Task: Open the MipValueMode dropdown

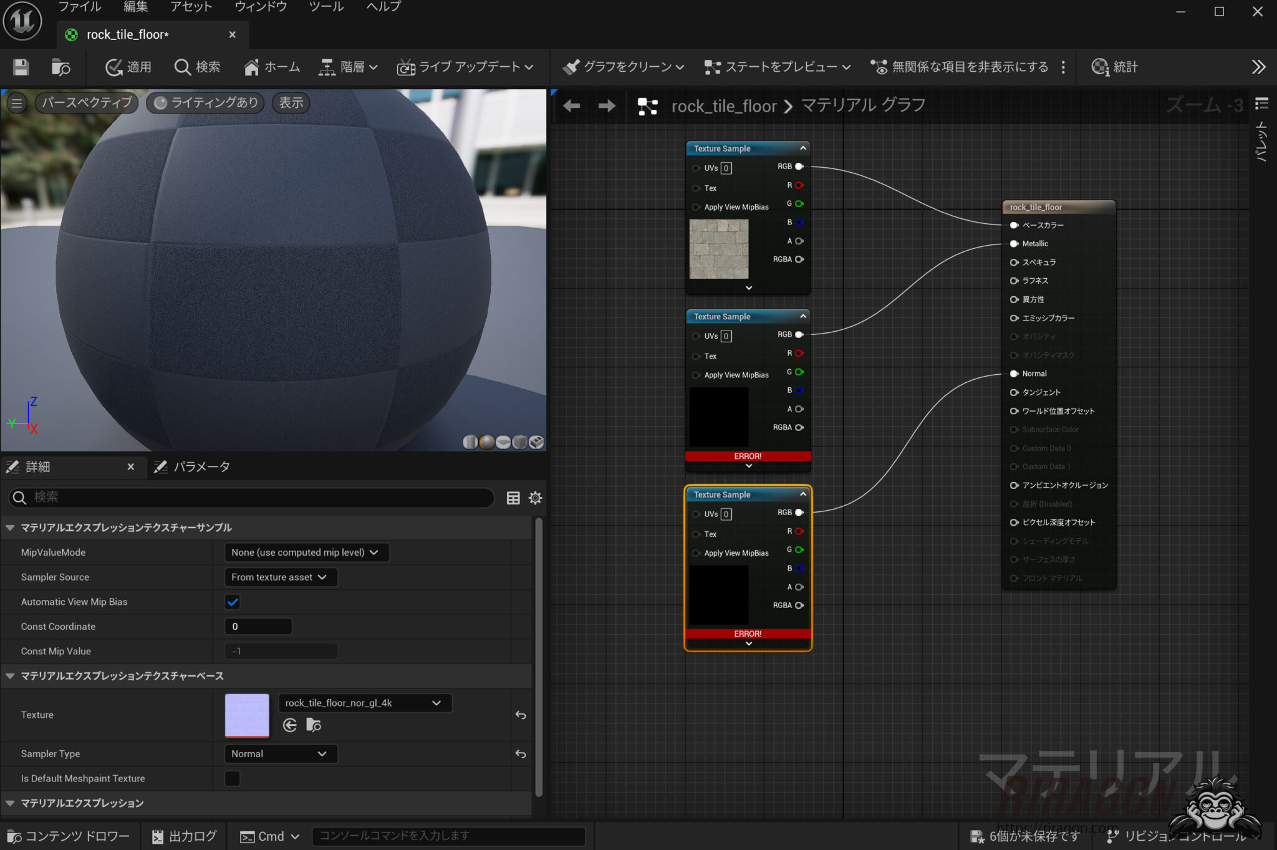Action: (306, 552)
